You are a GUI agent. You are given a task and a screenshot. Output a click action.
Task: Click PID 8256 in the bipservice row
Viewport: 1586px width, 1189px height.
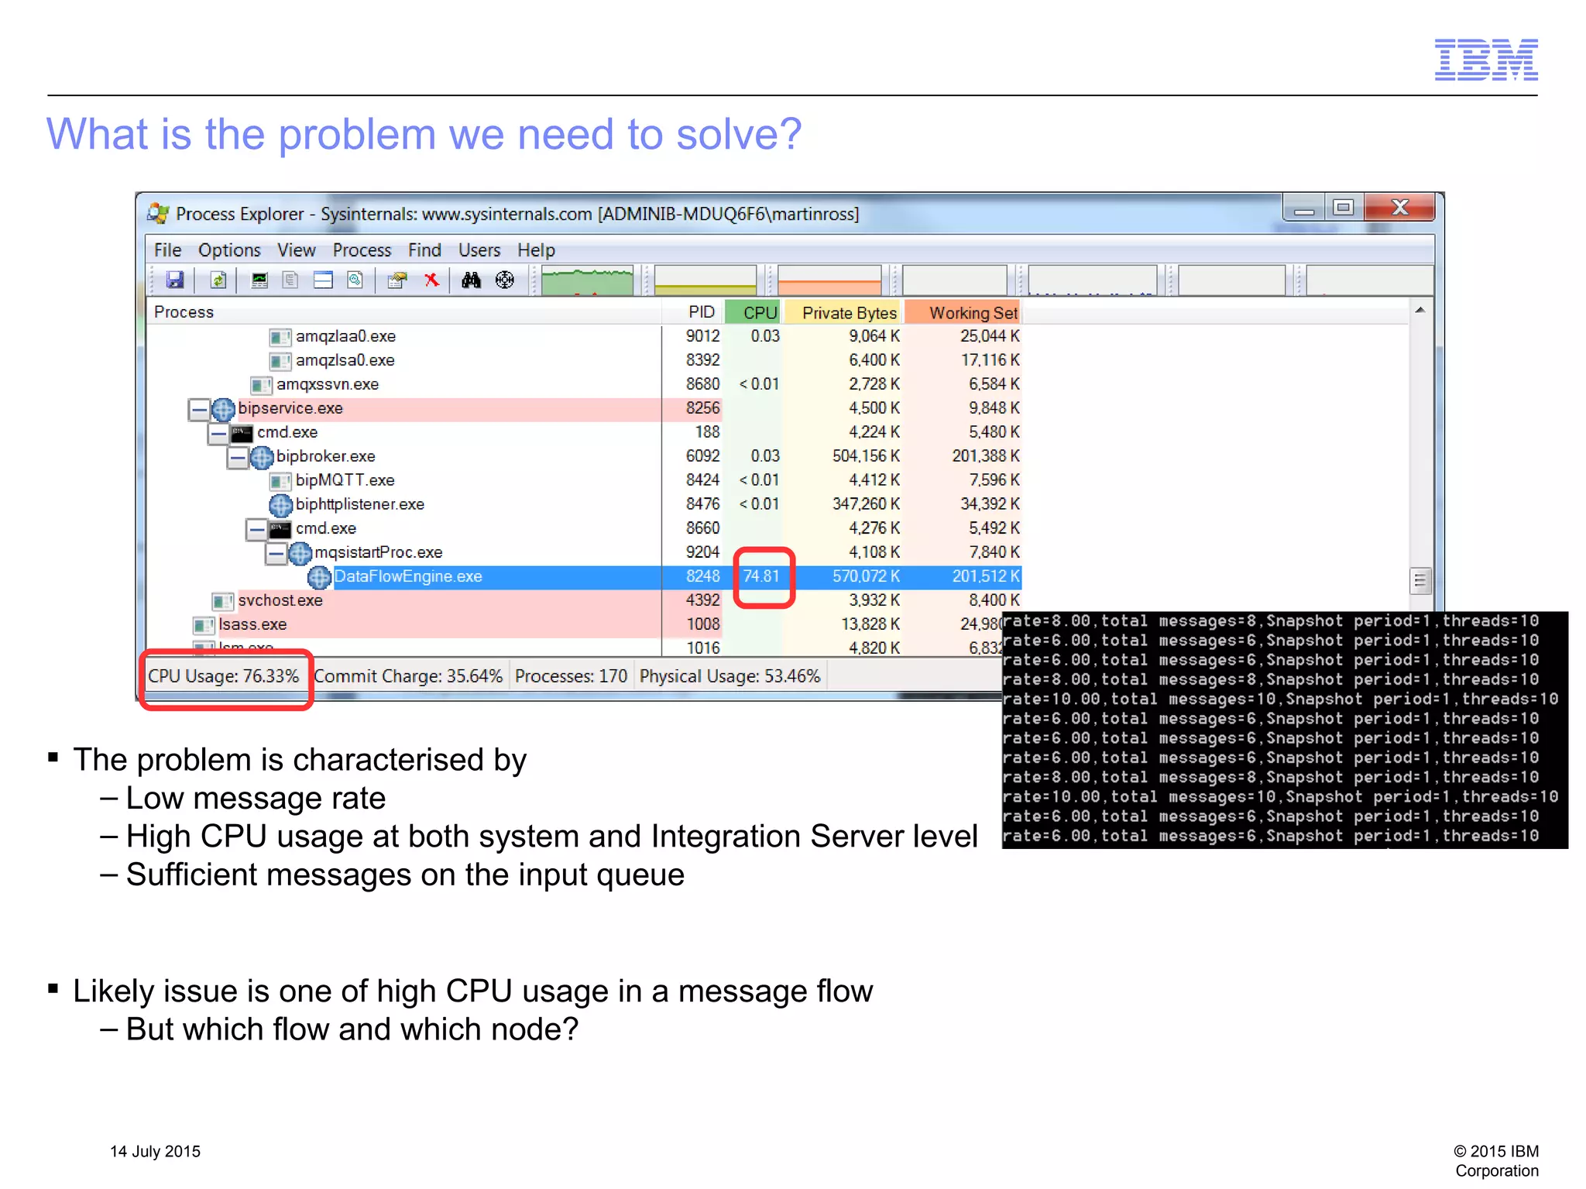pyautogui.click(x=702, y=409)
